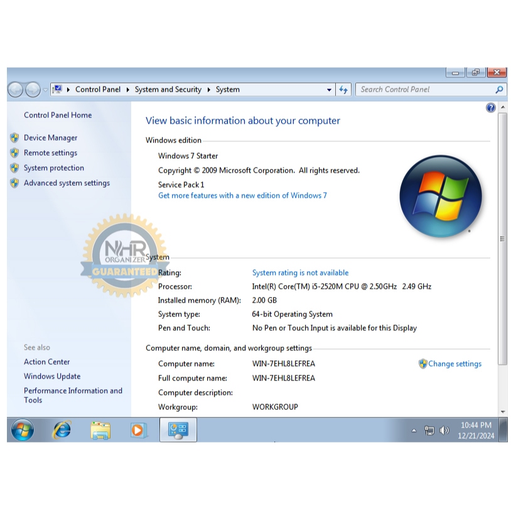The image size is (511, 511).
Task: Click the WORKGROUP value
Action: 275,407
